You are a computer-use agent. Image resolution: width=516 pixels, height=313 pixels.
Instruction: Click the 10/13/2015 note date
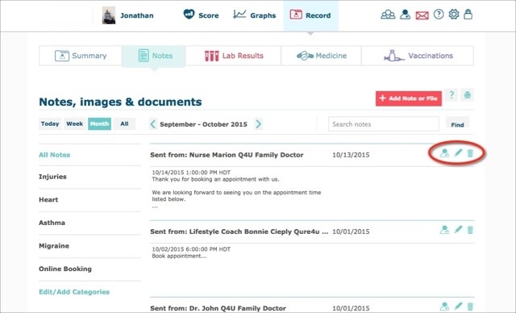[x=351, y=155]
